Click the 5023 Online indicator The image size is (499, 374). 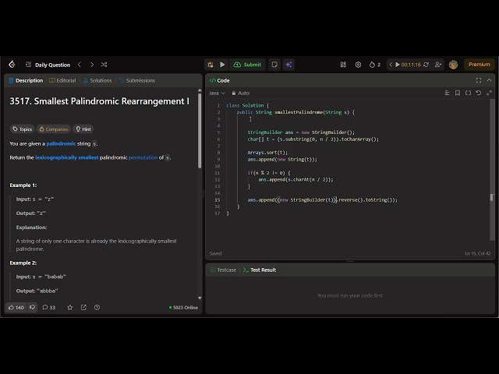pos(184,308)
